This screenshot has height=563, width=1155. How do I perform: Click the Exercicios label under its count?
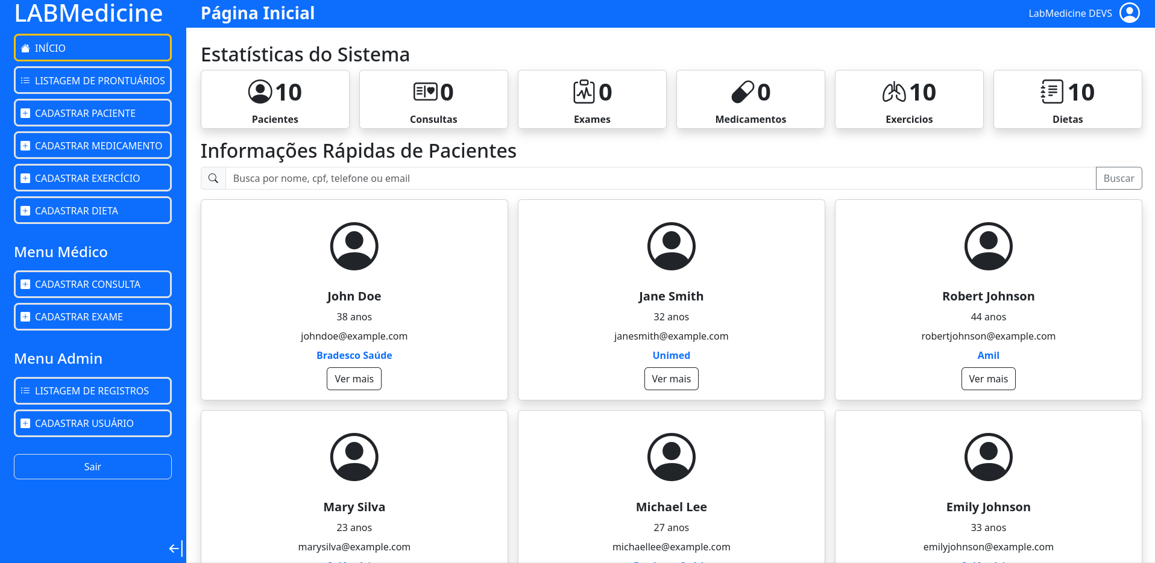tap(909, 119)
